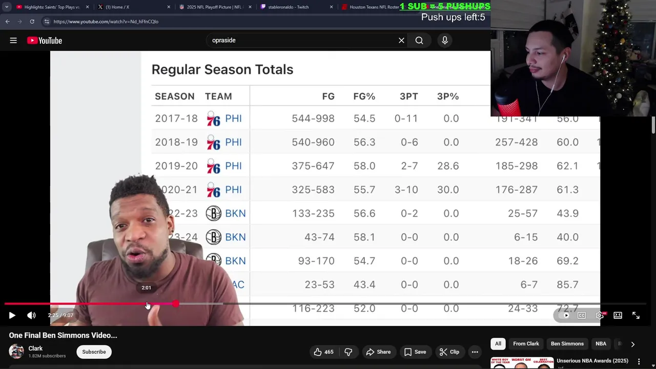This screenshot has width=656, height=369.
Task: Open more actions three-dot menu
Action: (x=475, y=352)
